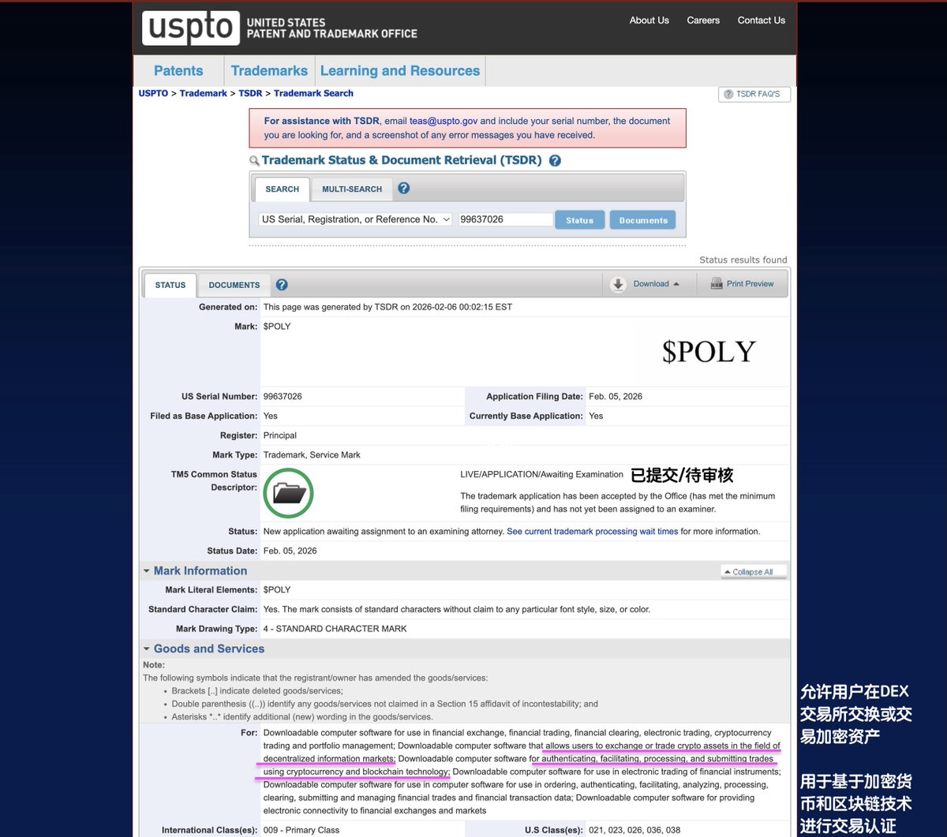947x837 pixels.
Task: Click the $POLY mark image
Action: (709, 352)
